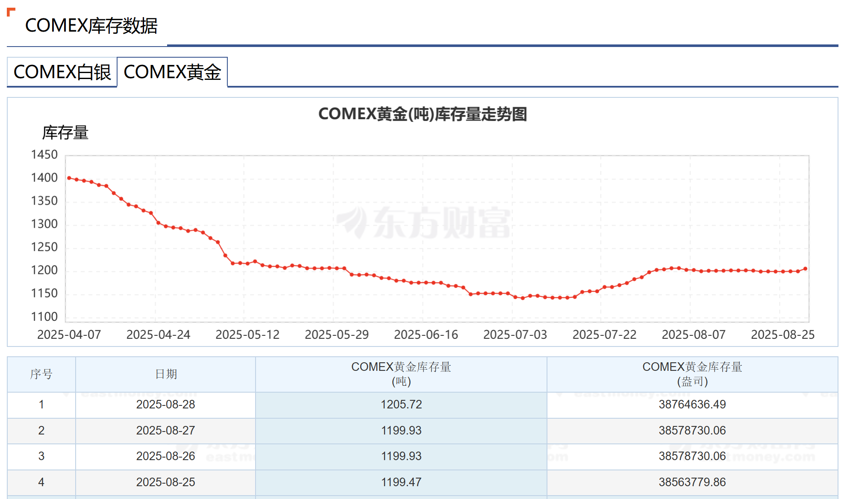Click the 1205.72 tonnage cell

401,405
